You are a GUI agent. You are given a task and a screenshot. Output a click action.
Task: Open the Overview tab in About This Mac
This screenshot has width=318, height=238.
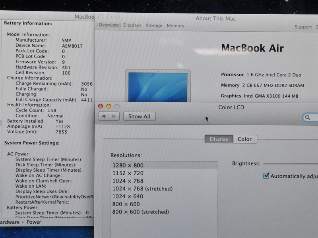[109, 25]
